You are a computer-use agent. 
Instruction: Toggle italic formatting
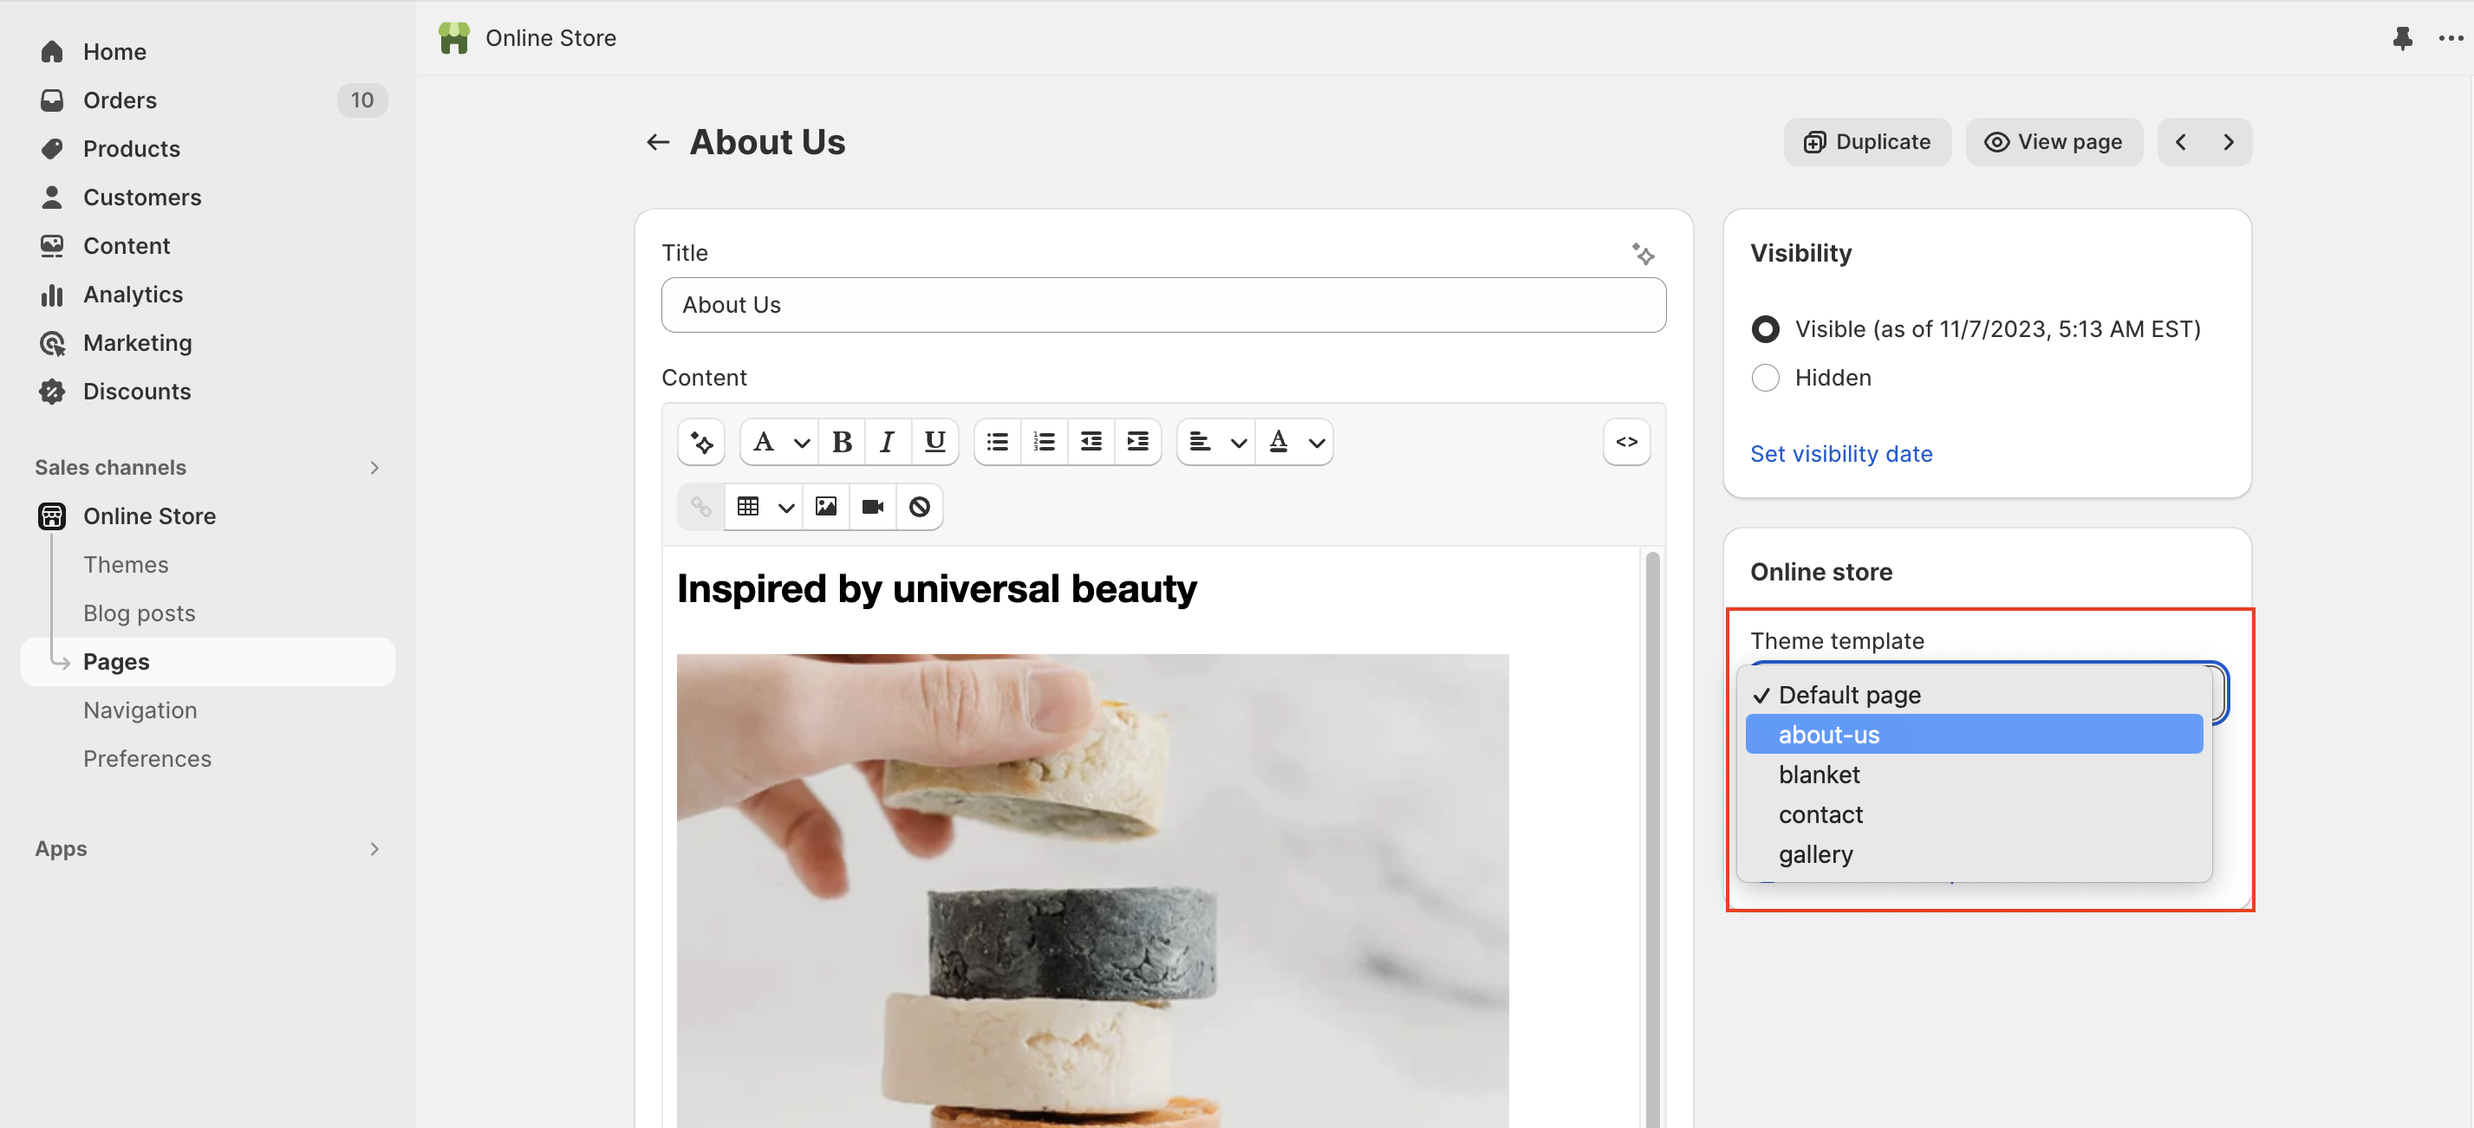[888, 443]
